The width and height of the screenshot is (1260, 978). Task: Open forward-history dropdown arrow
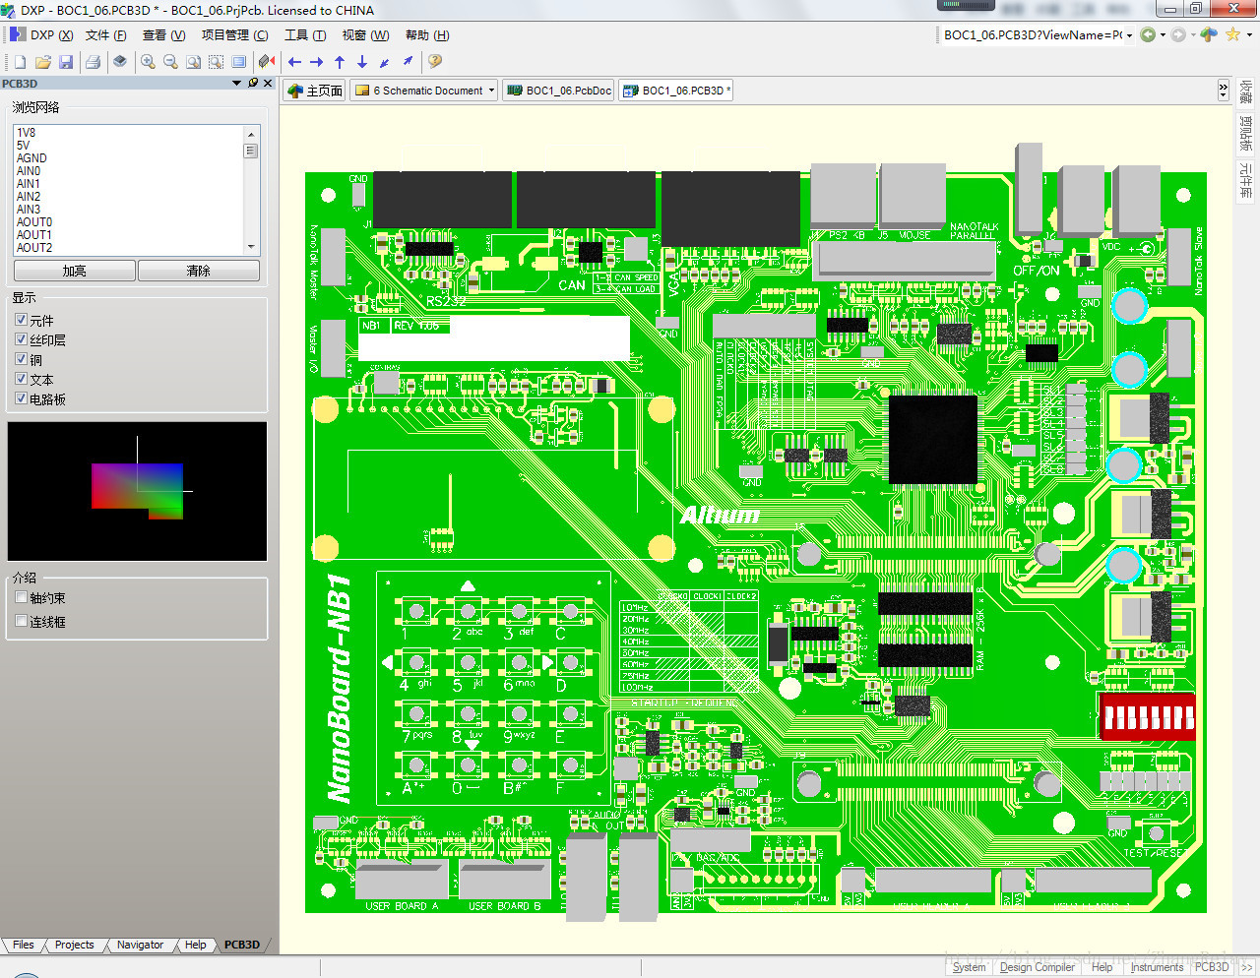point(1193,35)
